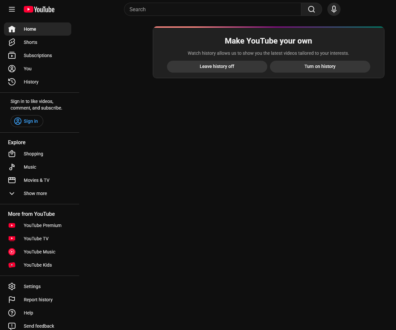Click the 'Watch history allows us' description
This screenshot has width=396, height=330.
[x=268, y=53]
